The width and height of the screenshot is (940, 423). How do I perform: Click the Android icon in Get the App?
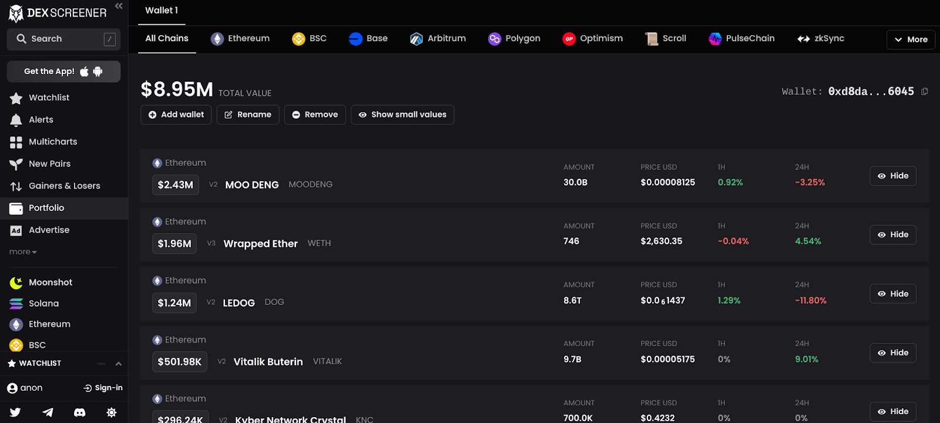coord(98,72)
